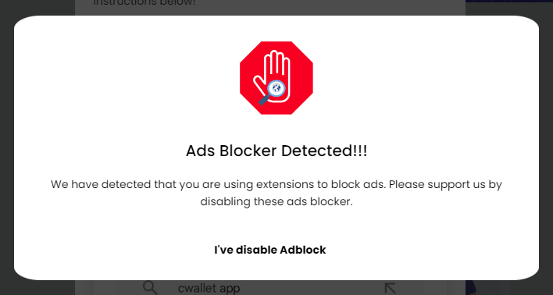
Task: Click the dark blue shape at the bottom-right corner
Action: [470, 288]
